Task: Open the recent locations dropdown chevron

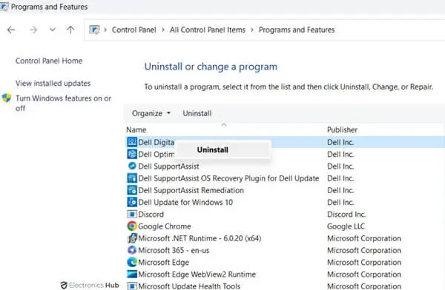Action: point(52,29)
